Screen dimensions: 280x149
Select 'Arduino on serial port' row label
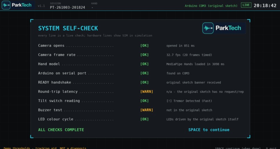click(x=62, y=73)
